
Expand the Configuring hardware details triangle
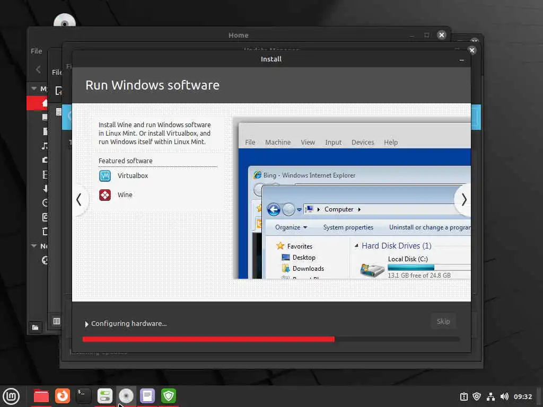[x=86, y=324]
